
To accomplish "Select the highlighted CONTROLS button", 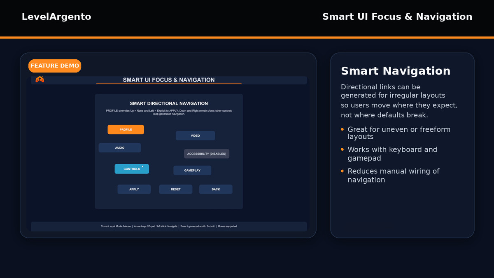I will [x=132, y=169].
